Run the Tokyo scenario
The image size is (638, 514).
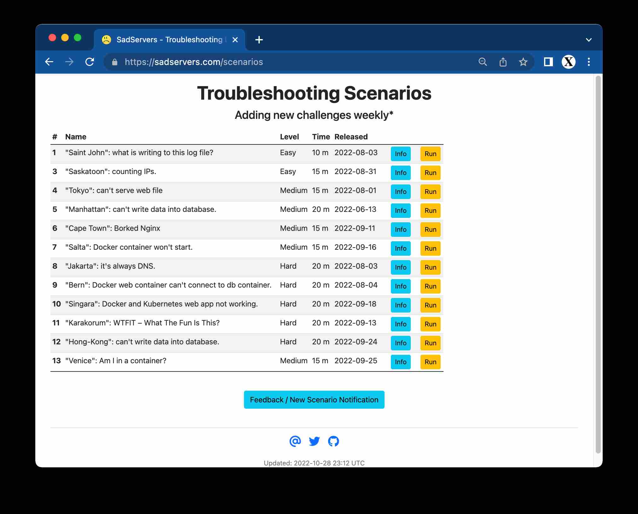click(431, 192)
